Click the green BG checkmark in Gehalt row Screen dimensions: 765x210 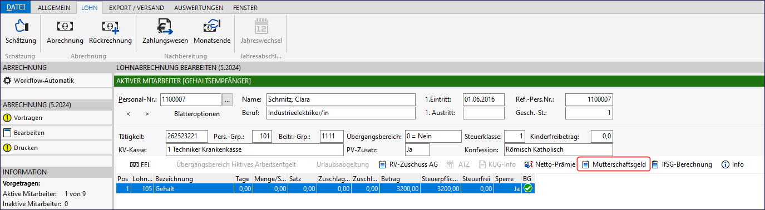coord(527,188)
